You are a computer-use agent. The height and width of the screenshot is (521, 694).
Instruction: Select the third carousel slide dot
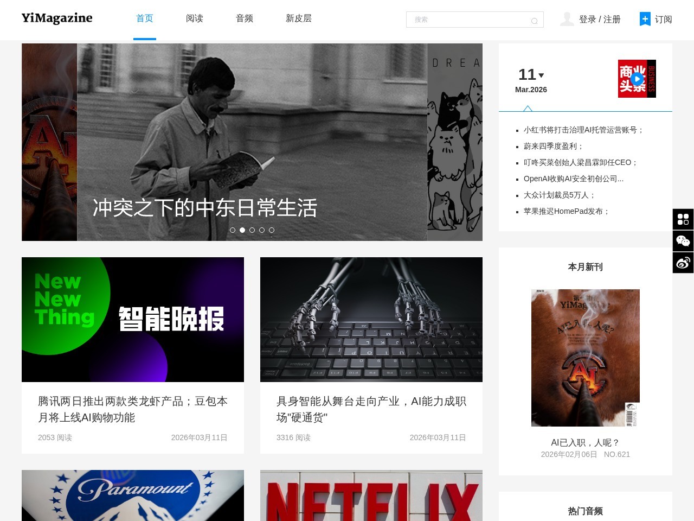pyautogui.click(x=252, y=230)
